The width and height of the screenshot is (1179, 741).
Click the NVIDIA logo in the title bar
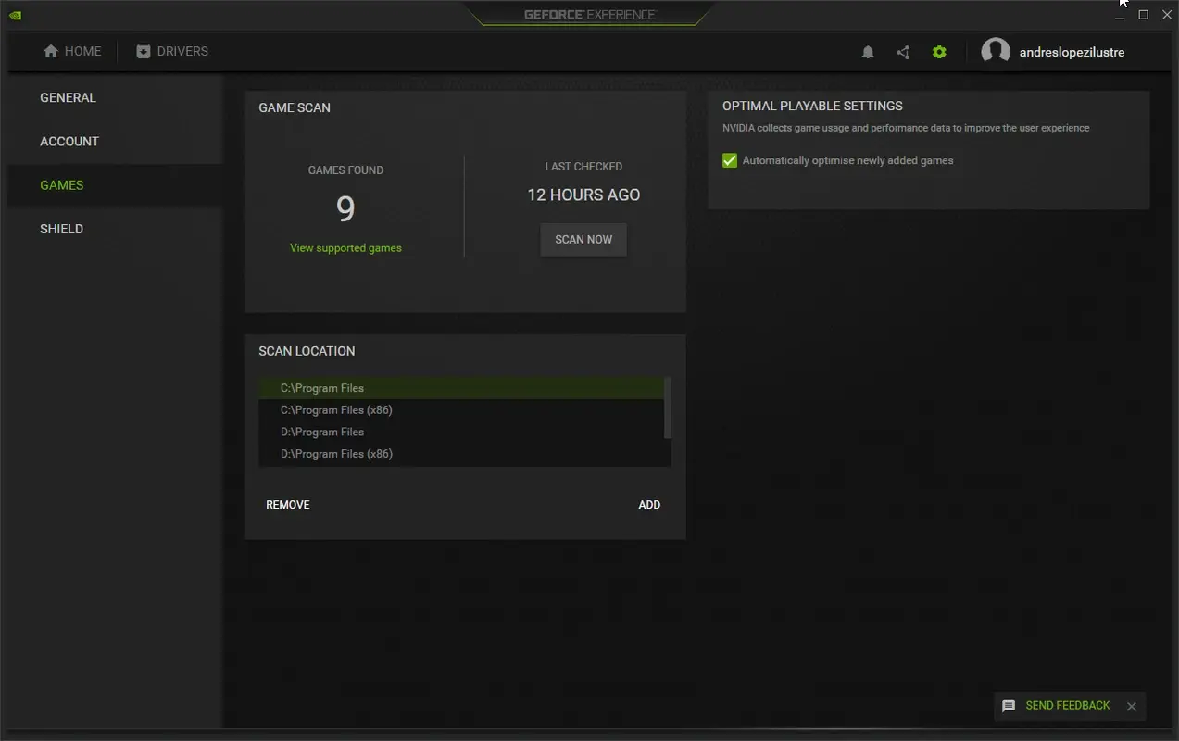pos(15,14)
